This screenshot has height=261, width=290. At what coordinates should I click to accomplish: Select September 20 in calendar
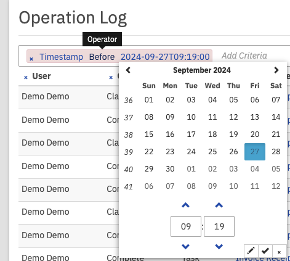coord(255,135)
